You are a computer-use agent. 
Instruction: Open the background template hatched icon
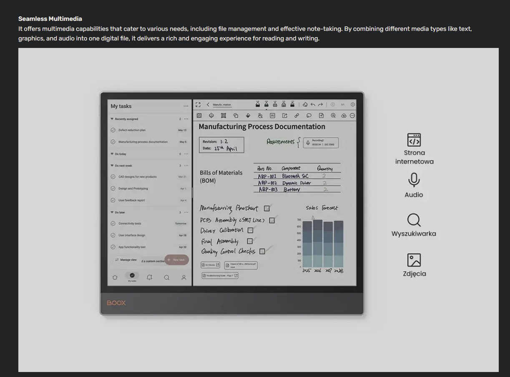(199, 116)
